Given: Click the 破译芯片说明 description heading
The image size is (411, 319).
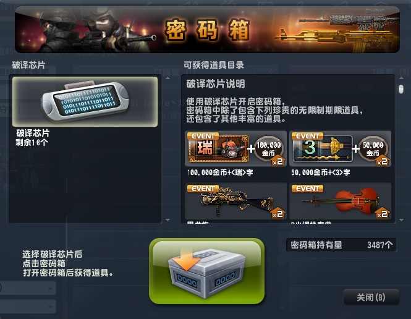Looking at the screenshot, I should (x=216, y=84).
